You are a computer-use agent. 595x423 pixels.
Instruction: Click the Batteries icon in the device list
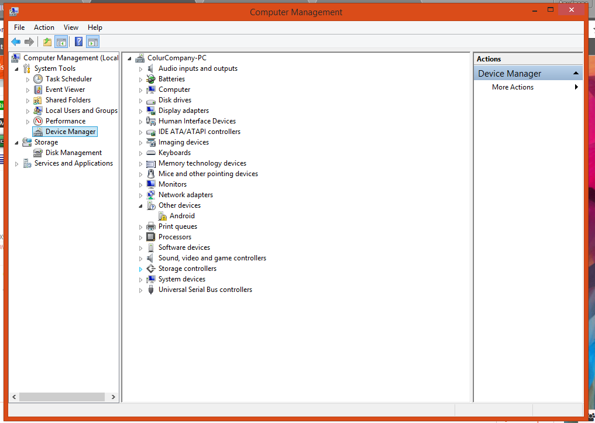(151, 79)
